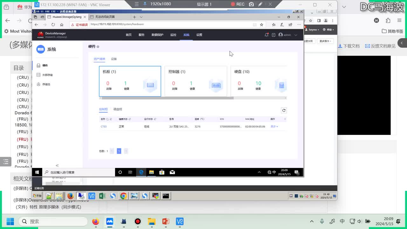The width and height of the screenshot is (407, 229).
Task: Open PowerPoint from host taskbar
Action: 166,221
